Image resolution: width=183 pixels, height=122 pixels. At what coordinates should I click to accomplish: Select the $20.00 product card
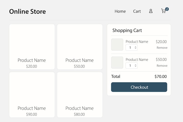click(32, 47)
